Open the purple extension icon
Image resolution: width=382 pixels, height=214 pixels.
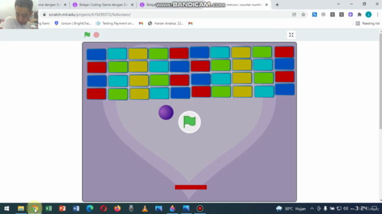[x=350, y=14]
